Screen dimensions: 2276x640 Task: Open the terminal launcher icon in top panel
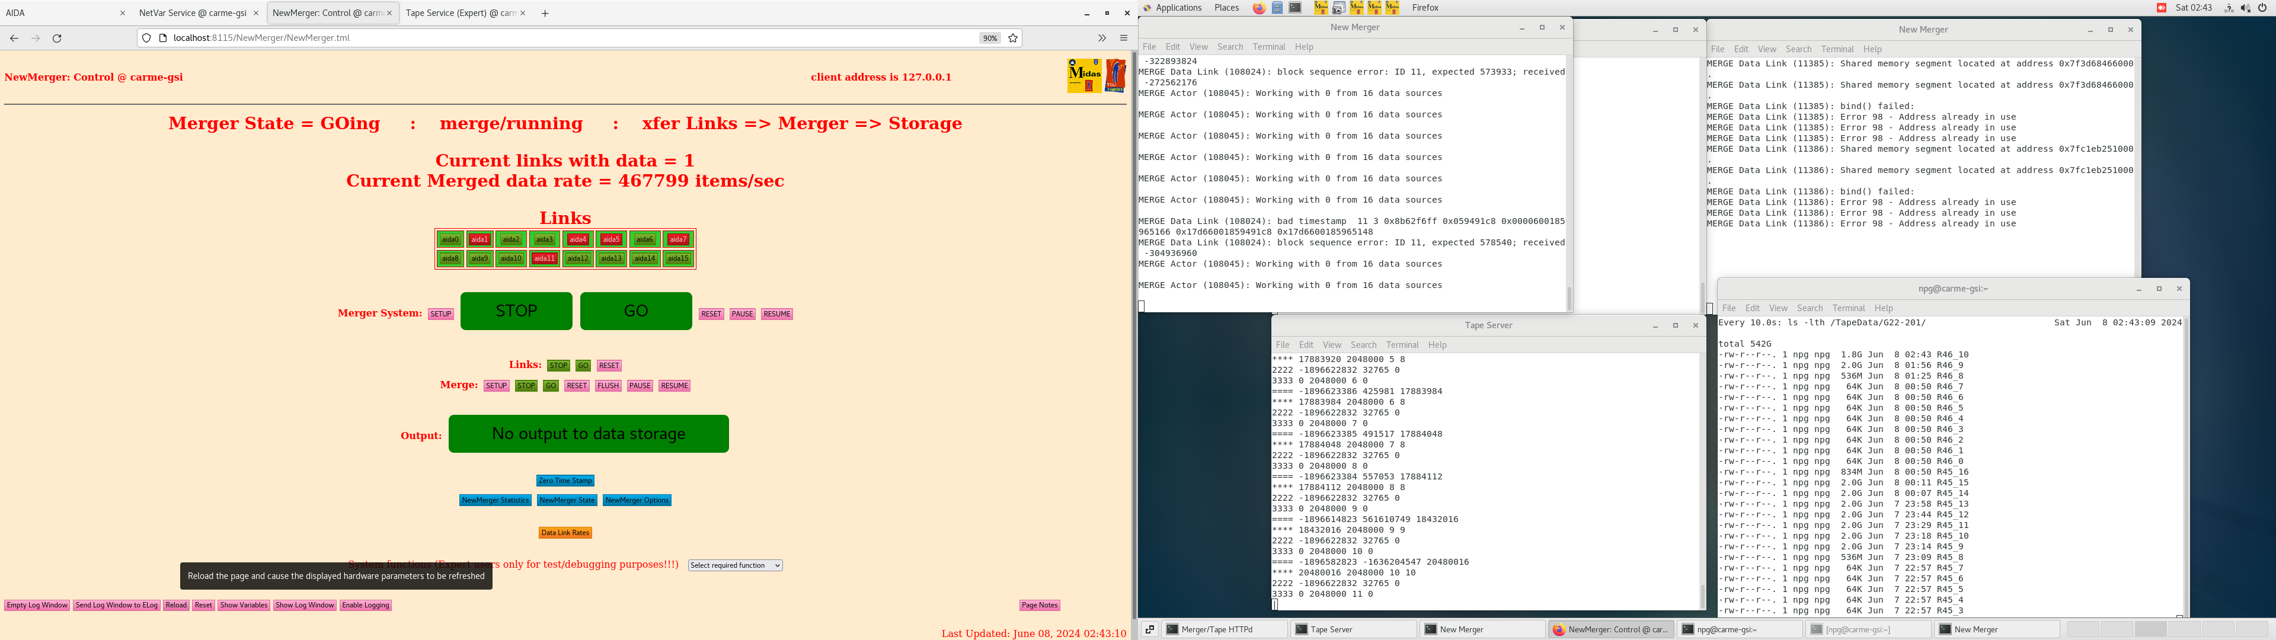1295,8
